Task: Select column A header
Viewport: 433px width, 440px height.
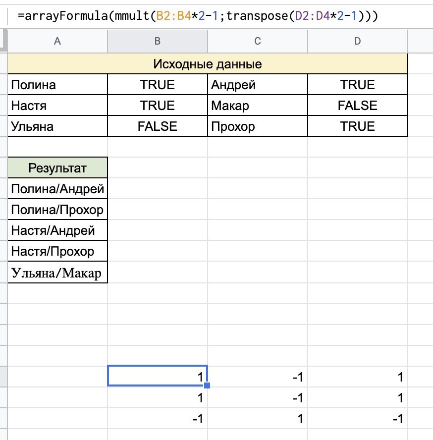Action: click(57, 41)
